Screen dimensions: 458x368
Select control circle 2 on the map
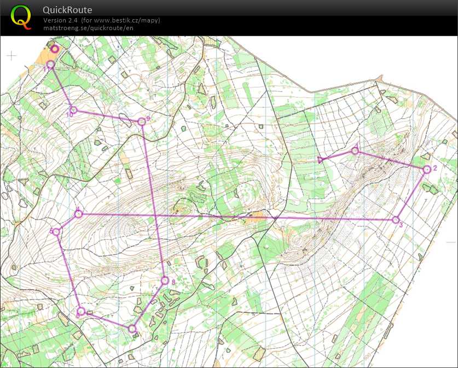pyautogui.click(x=426, y=170)
